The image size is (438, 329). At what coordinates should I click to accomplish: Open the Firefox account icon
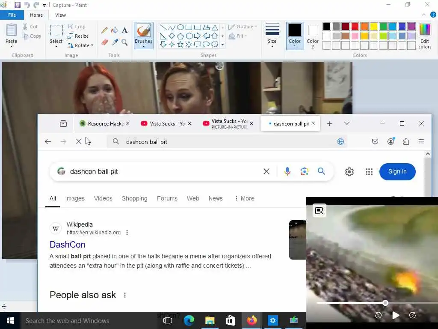click(391, 141)
